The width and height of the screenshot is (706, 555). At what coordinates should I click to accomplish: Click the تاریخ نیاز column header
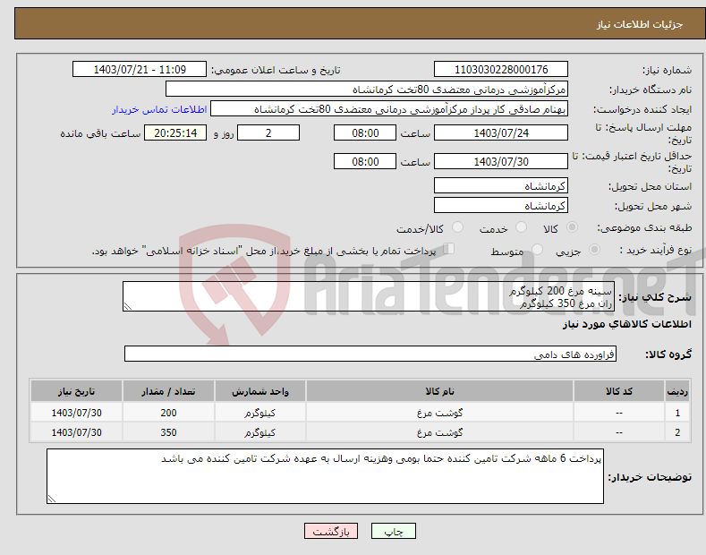77,391
